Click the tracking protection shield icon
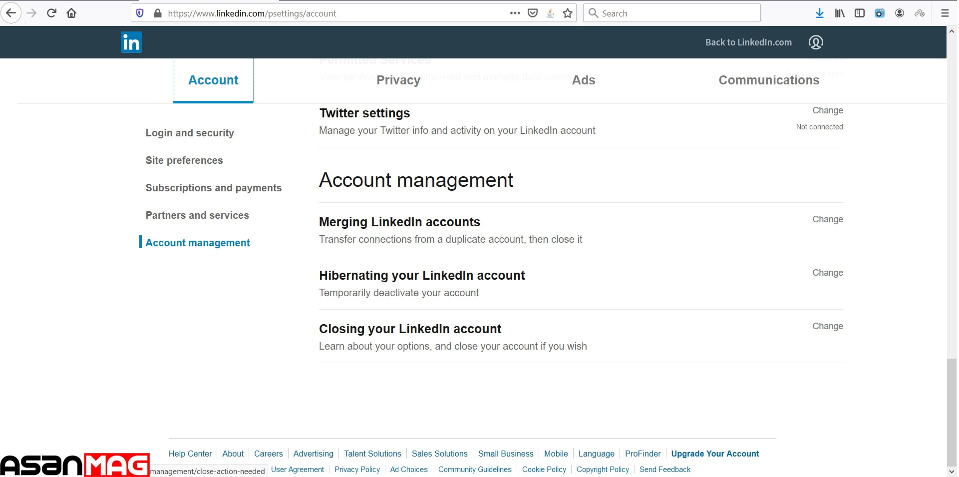The height and width of the screenshot is (477, 959). tap(140, 13)
